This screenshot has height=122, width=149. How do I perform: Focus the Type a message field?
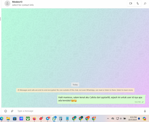coord(80,111)
